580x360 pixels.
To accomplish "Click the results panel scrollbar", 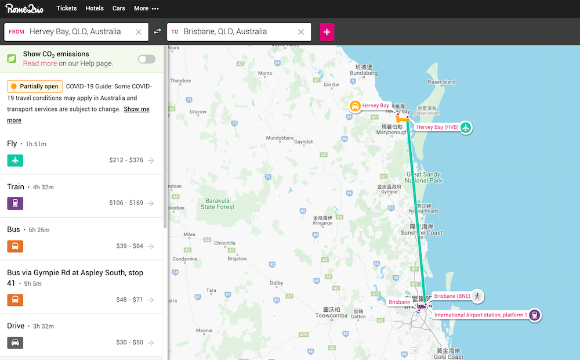I will click(165, 137).
